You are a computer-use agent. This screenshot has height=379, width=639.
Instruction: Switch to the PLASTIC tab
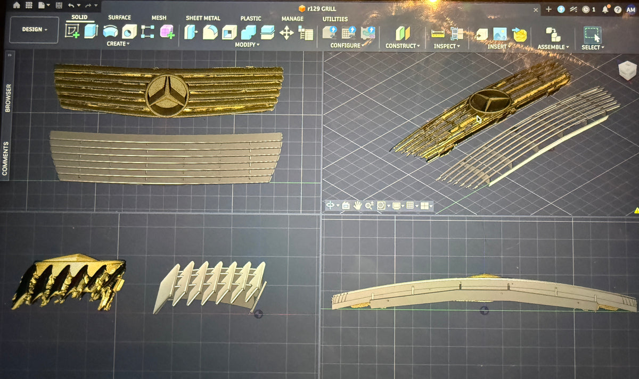coord(251,18)
